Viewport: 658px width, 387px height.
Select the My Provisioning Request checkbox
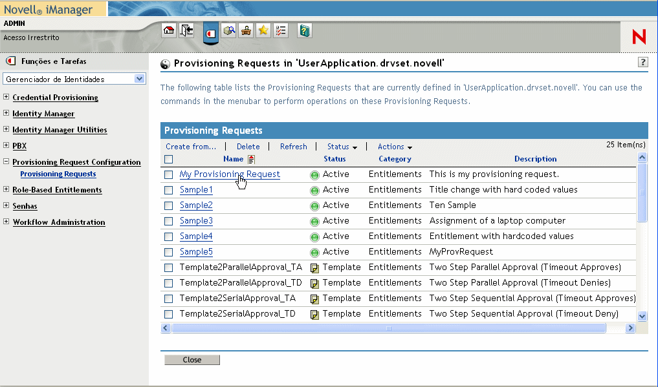coord(169,174)
